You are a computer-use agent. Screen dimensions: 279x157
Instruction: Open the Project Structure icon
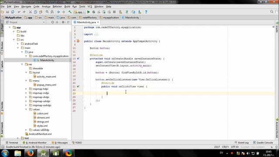pyautogui.click(x=133, y=12)
